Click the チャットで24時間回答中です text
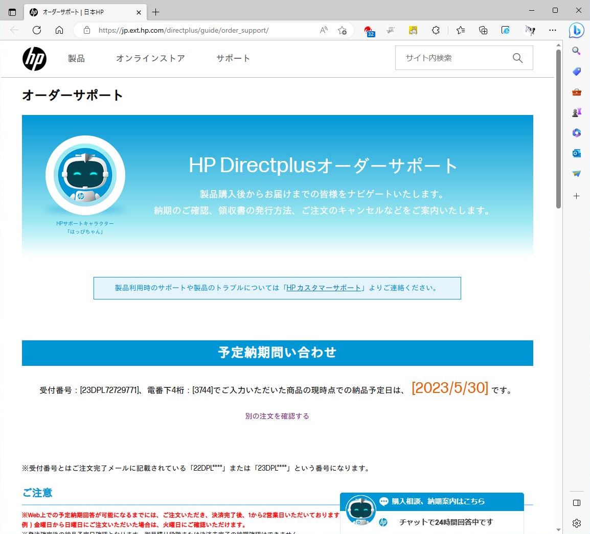Viewport: 590px width, 534px height. coord(445,522)
